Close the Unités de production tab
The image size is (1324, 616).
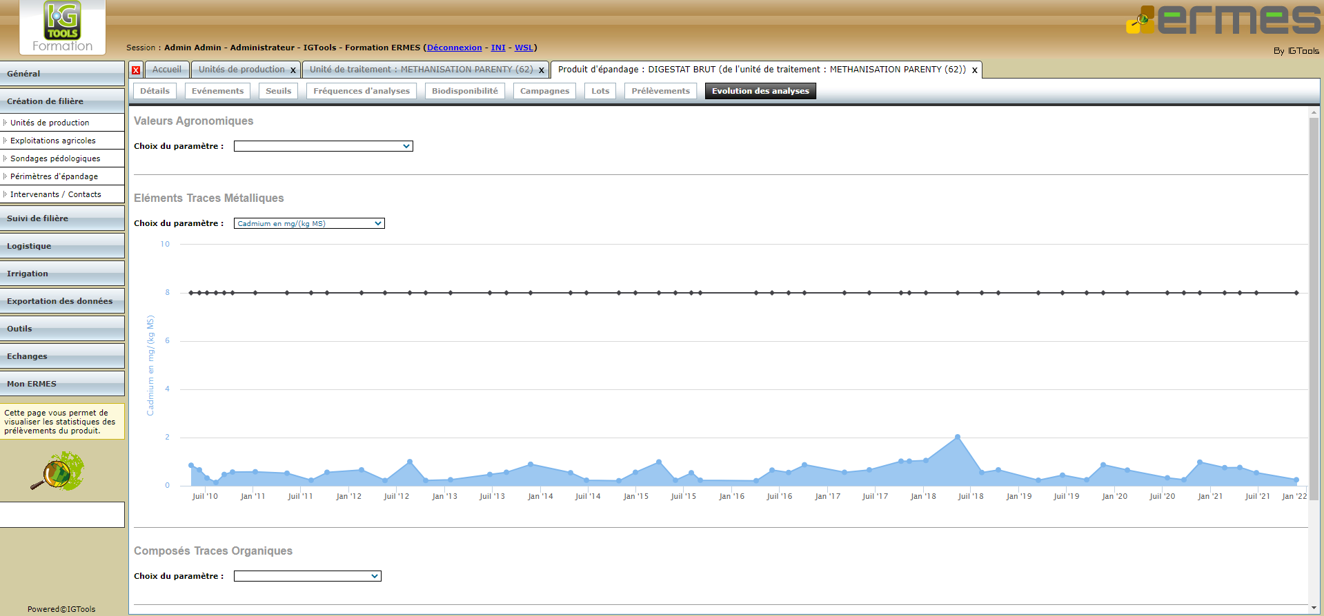coord(293,70)
